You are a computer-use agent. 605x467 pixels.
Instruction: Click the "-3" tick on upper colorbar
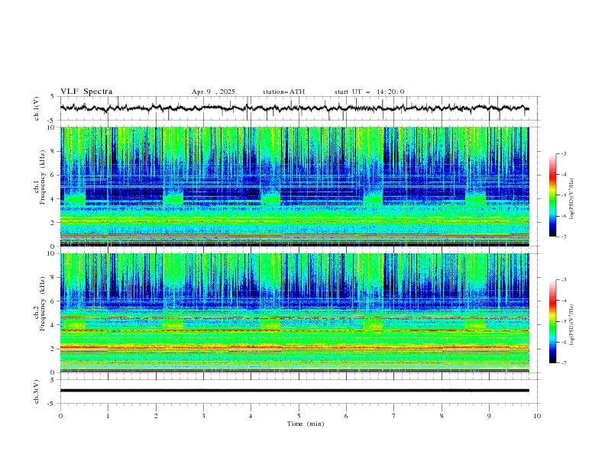pos(564,153)
